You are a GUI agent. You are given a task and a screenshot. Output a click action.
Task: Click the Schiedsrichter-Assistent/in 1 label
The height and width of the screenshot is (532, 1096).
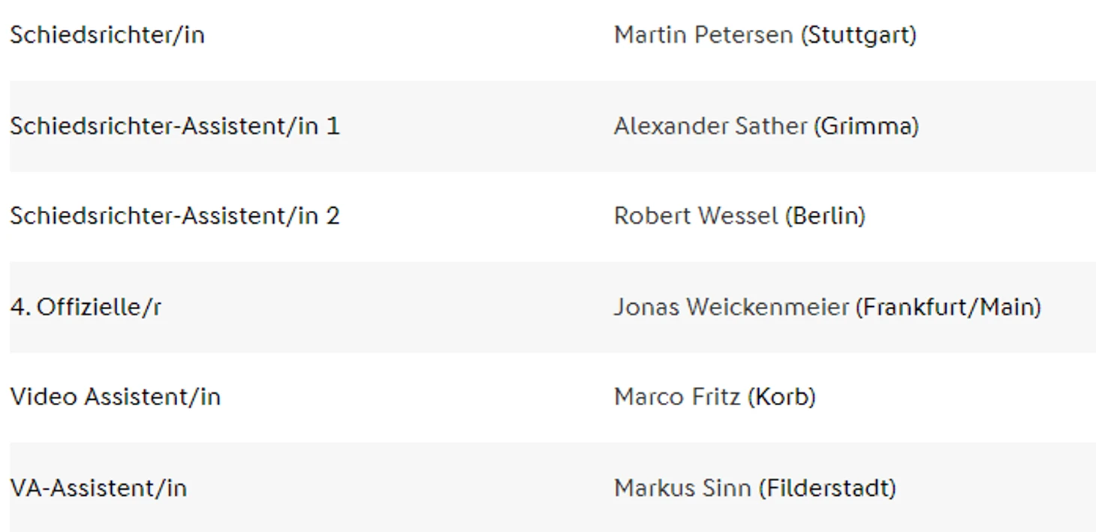tap(174, 126)
